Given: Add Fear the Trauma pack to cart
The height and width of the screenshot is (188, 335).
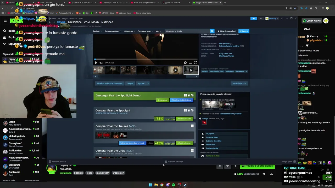Looking at the screenshot, I should pyautogui.click(x=184, y=143).
